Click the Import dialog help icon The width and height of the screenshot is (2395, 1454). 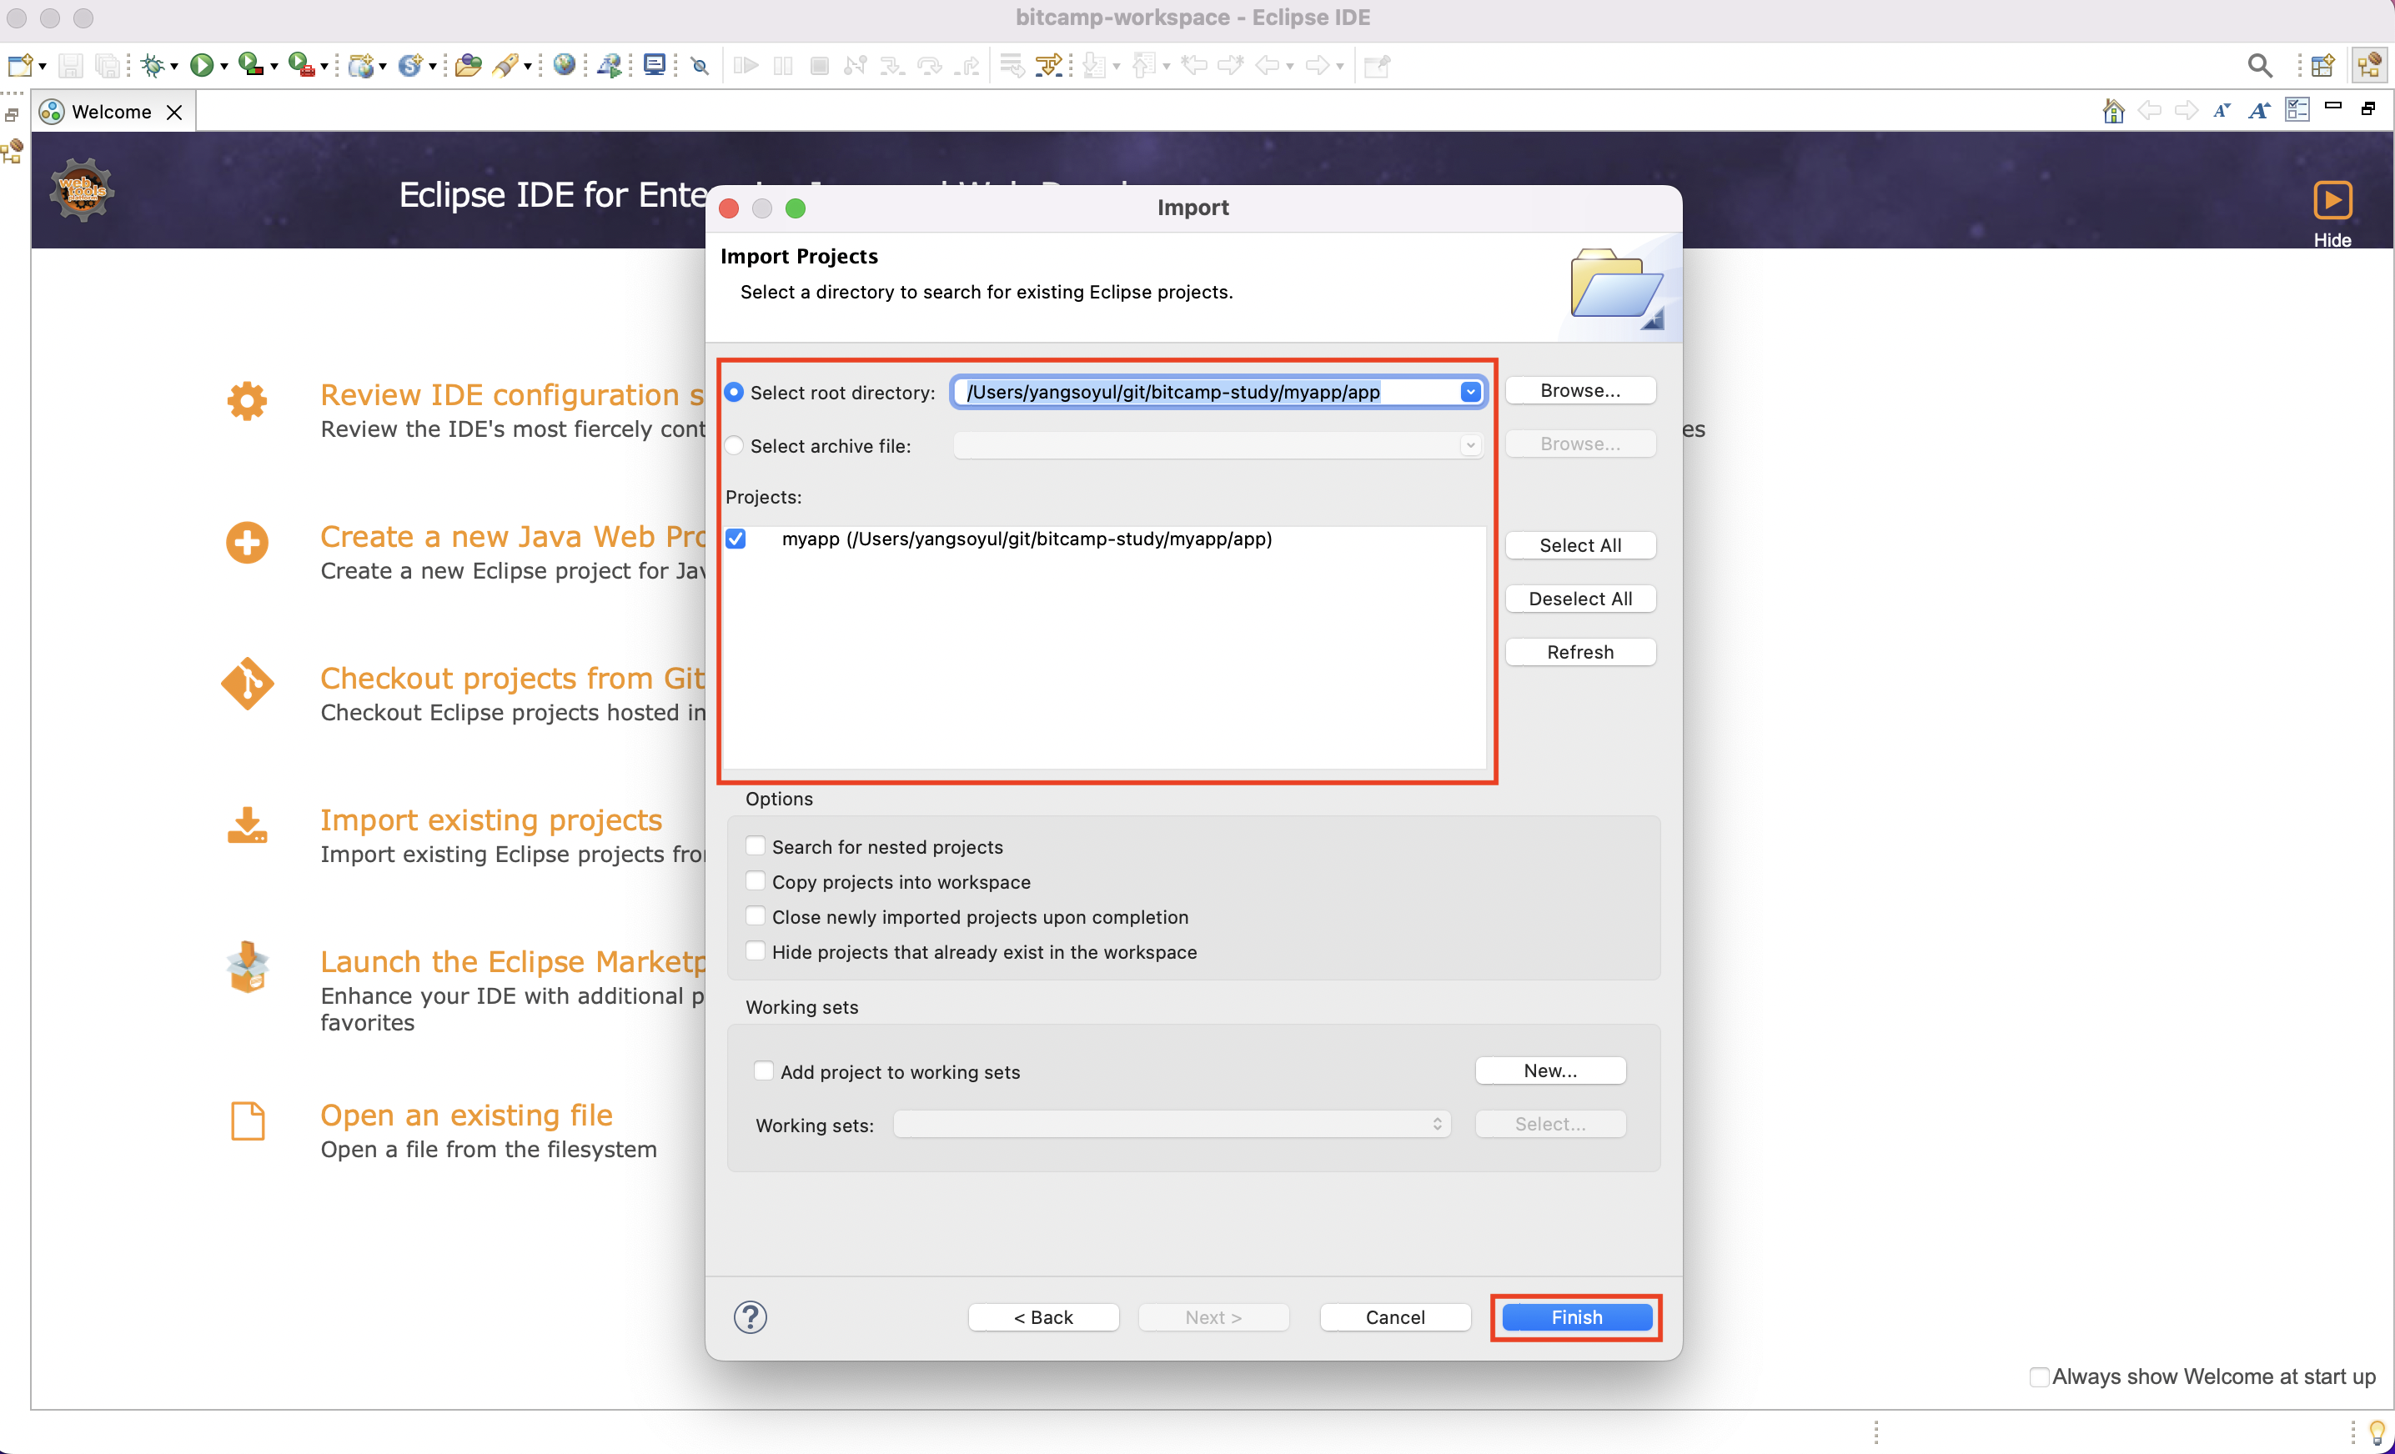pyautogui.click(x=750, y=1317)
